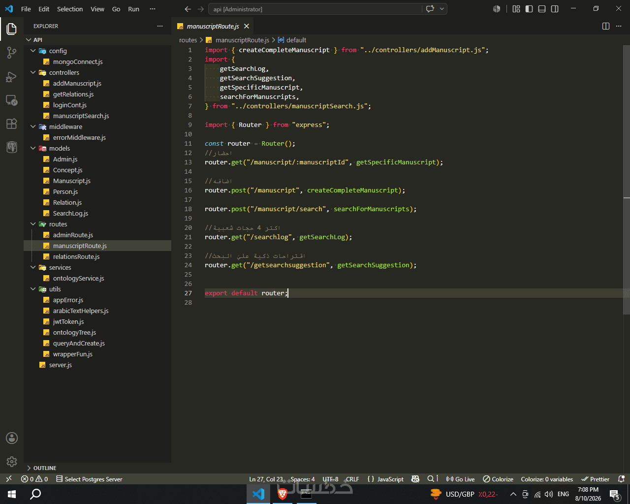Screen dimensions: 630x504
Task: Open the View menu
Action: [x=97, y=9]
